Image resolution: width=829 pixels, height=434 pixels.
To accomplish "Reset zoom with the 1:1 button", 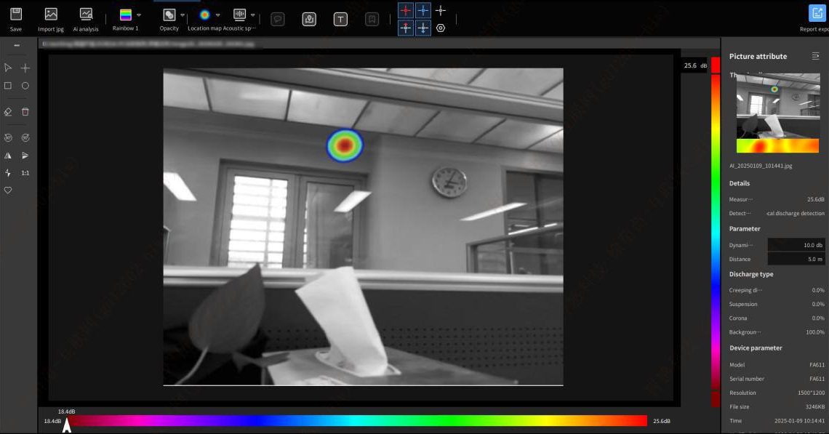I will (x=25, y=173).
